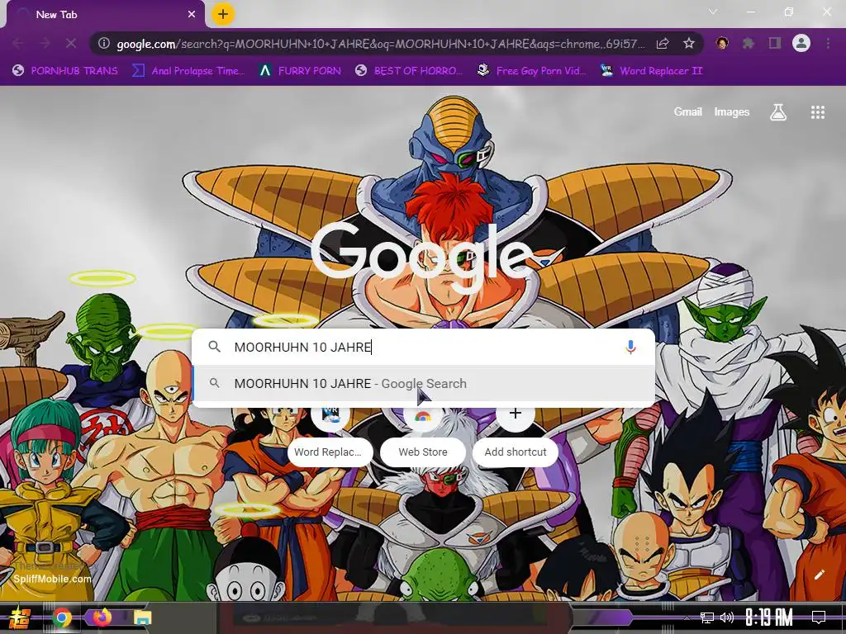This screenshot has height=634, width=846.
Task: Share this page icon in address bar
Action: [x=663, y=43]
